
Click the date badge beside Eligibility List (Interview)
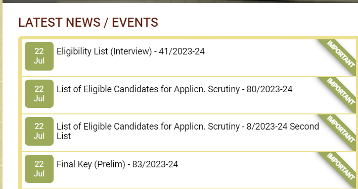click(x=39, y=56)
